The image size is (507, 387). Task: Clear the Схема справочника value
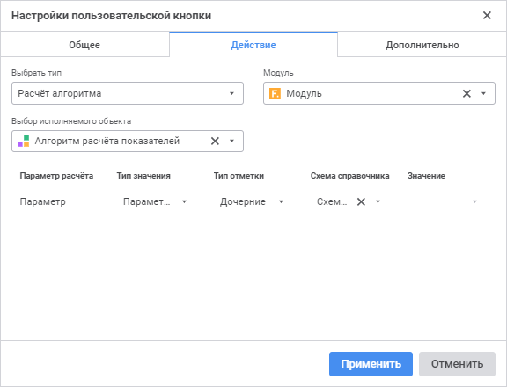(361, 202)
